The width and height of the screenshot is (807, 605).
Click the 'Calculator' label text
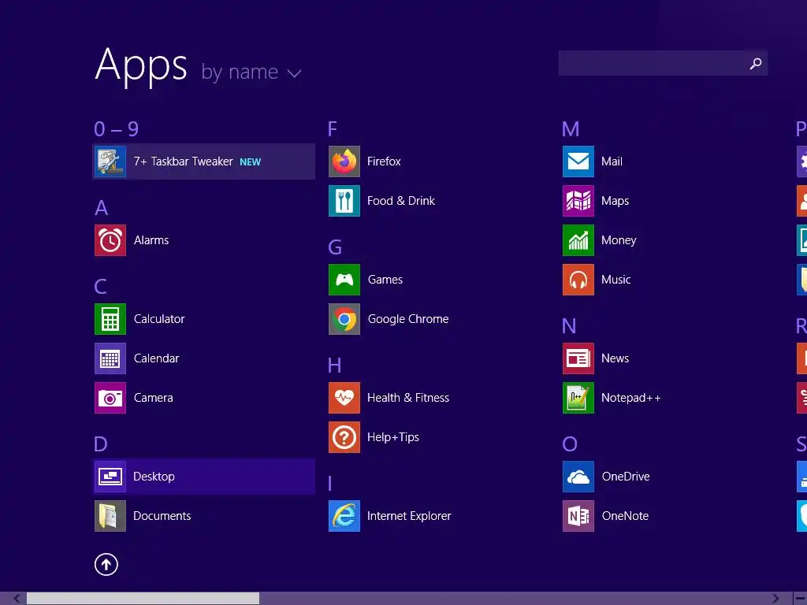pos(159,319)
